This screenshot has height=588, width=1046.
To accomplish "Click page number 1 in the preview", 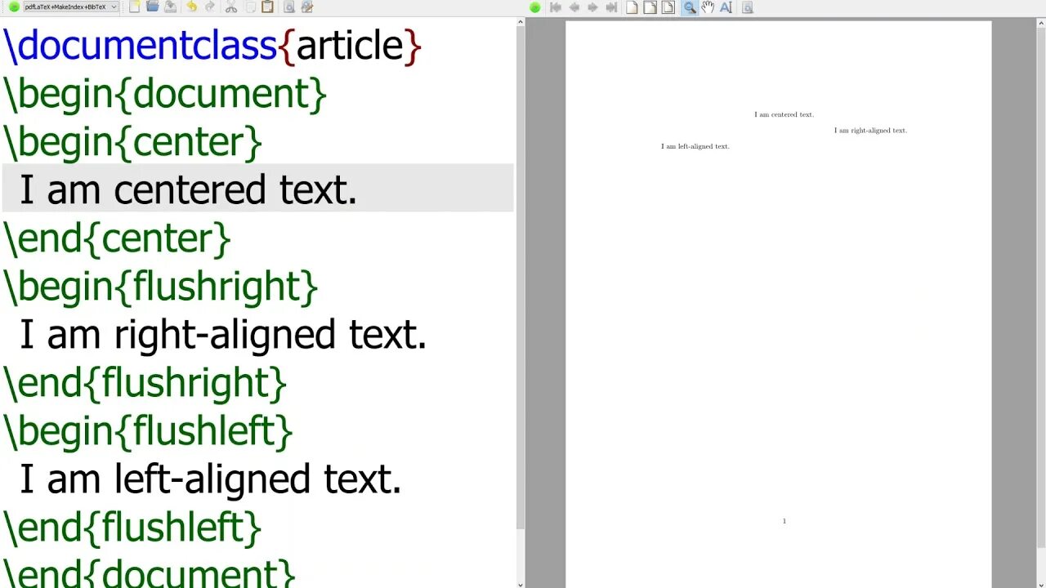I will tap(784, 521).
